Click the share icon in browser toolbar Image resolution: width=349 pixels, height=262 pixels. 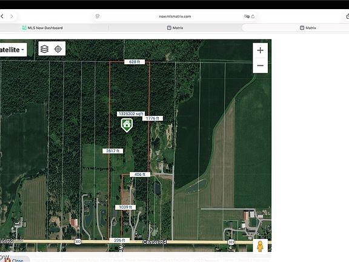tap(347, 16)
